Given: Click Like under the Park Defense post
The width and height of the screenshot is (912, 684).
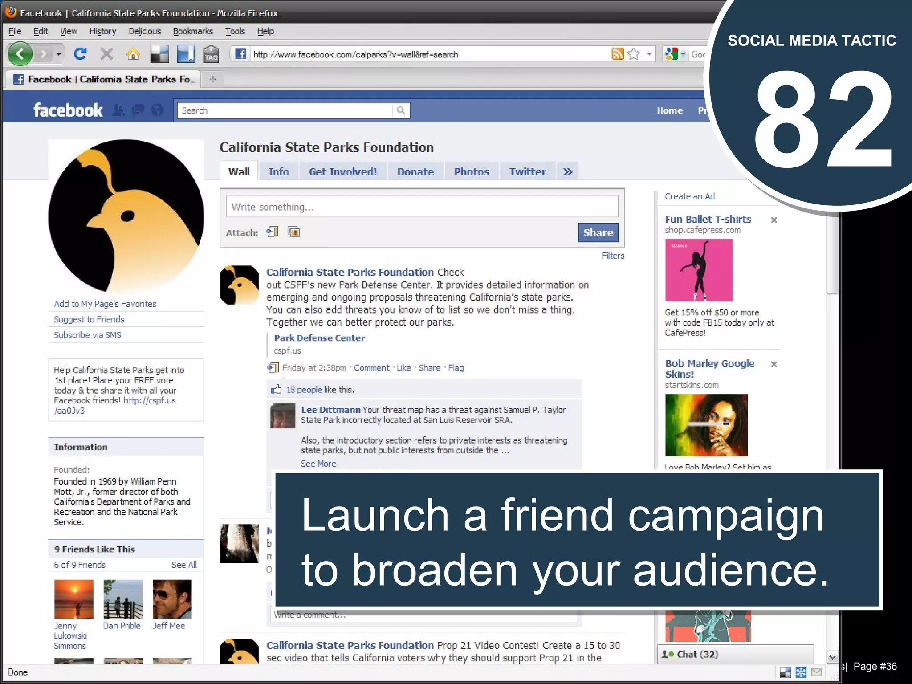Looking at the screenshot, I should 403,368.
